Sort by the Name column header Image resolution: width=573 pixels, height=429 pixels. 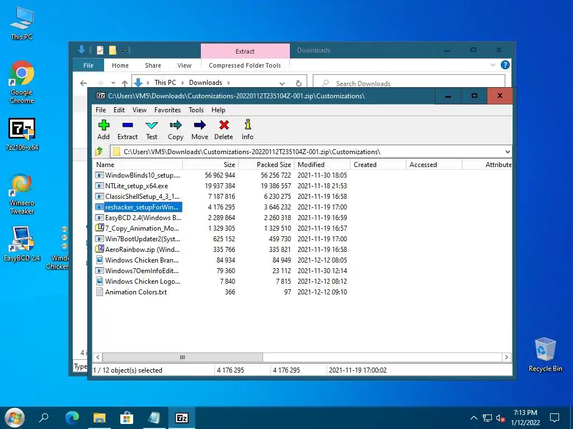(x=138, y=165)
